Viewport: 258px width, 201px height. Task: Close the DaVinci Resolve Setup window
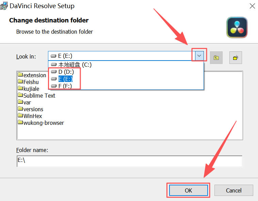point(252,6)
